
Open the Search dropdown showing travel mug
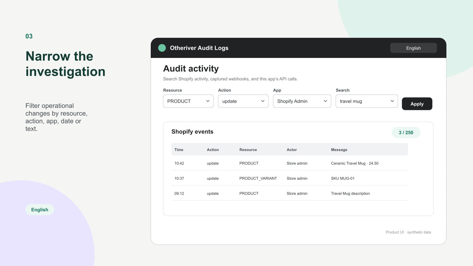367,101
